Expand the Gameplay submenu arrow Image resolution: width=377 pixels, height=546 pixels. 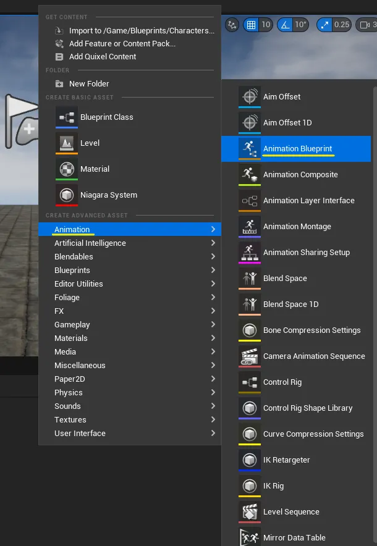(x=213, y=324)
